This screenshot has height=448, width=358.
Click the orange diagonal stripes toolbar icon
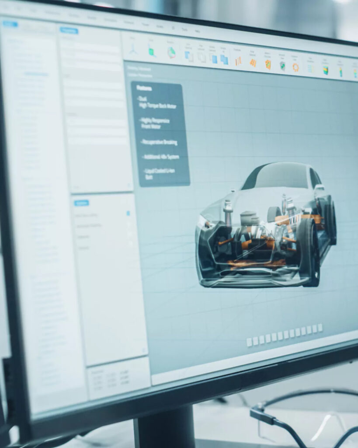point(253,63)
